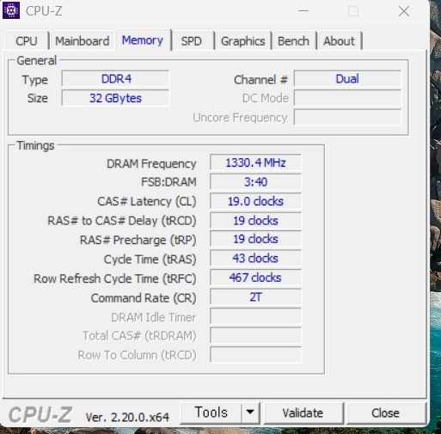This screenshot has width=441, height=434.
Task: Open the SPD tab
Action: pyautogui.click(x=191, y=41)
